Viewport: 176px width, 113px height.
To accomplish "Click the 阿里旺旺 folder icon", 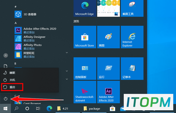I will tap(18, 55).
